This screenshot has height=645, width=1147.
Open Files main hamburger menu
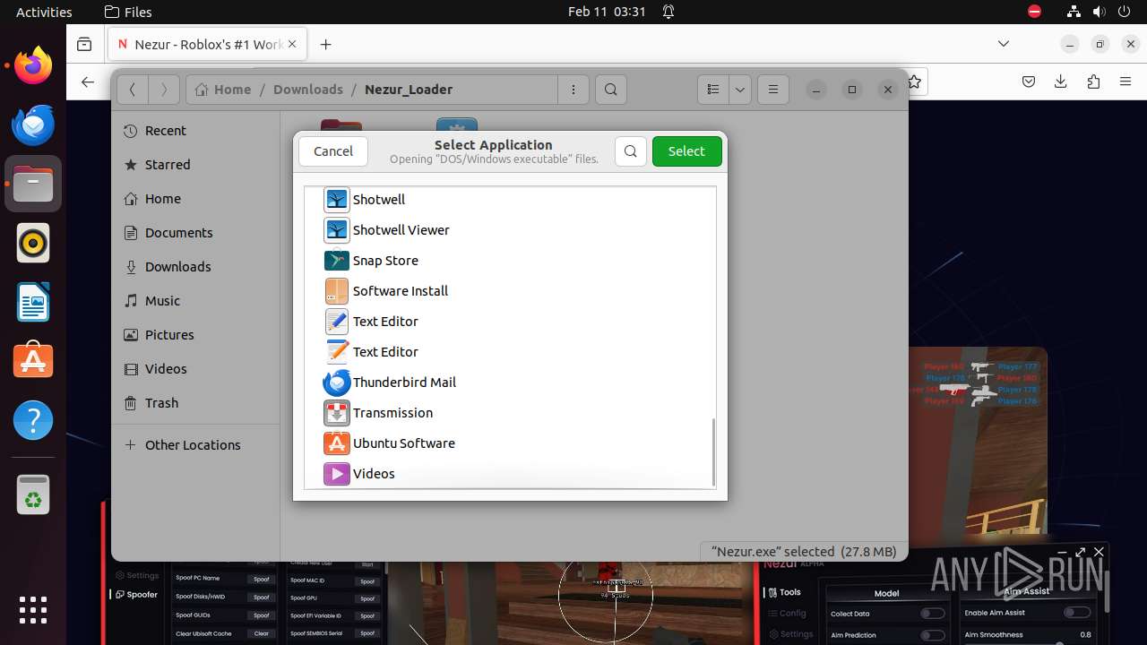pyautogui.click(x=773, y=90)
